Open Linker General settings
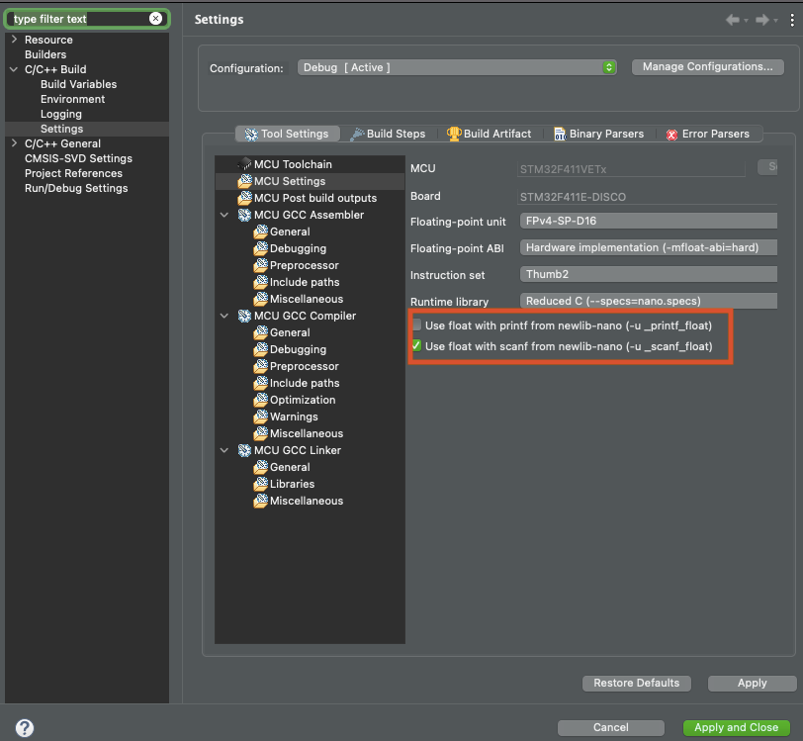The image size is (803, 741). click(290, 467)
